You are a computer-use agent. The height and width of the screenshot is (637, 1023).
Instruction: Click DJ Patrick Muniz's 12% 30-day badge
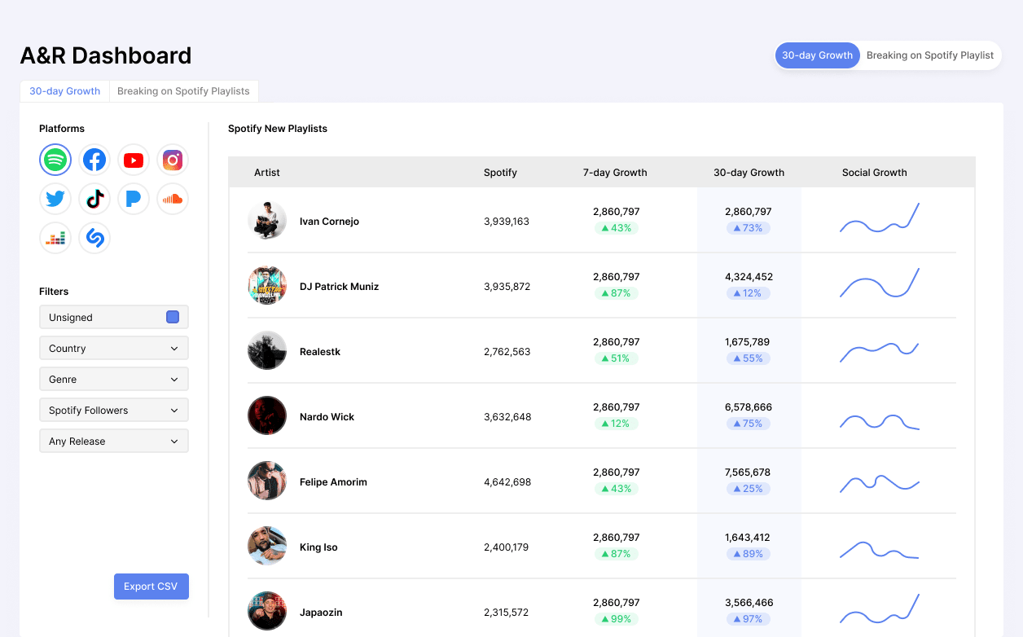[749, 293]
